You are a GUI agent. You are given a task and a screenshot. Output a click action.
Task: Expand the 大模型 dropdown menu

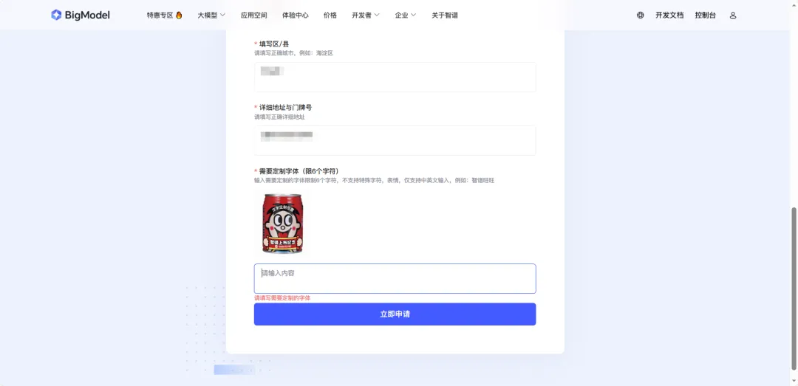[211, 15]
